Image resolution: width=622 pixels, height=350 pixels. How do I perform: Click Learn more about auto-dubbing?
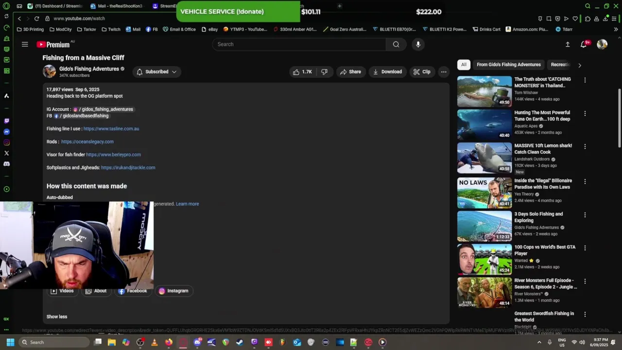pyautogui.click(x=187, y=204)
